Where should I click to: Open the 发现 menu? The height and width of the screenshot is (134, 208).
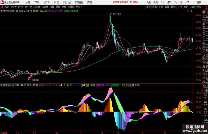click(56, 2)
